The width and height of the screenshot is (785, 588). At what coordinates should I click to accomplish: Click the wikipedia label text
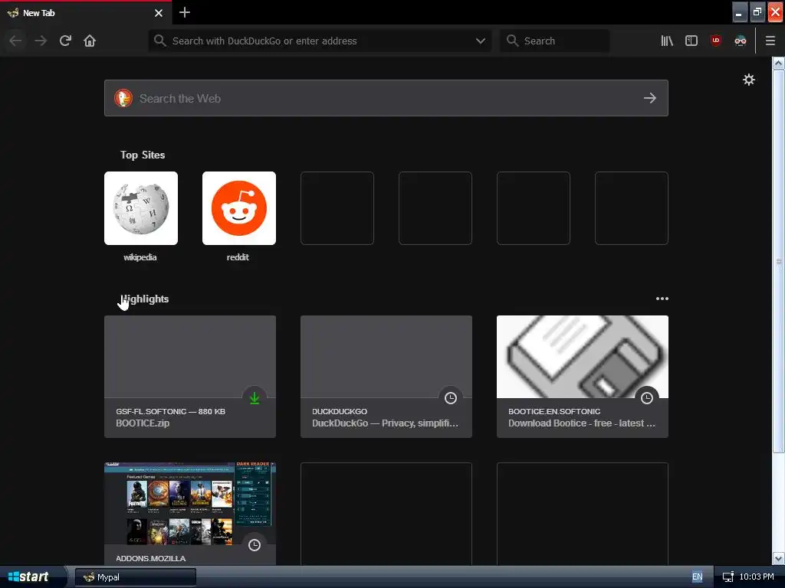pyautogui.click(x=140, y=257)
